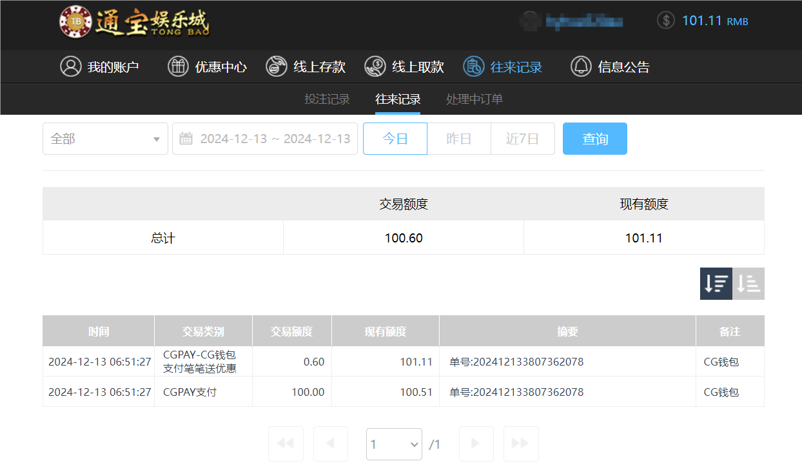Viewport: 802px width, 470px height.
Task: Open the 我的账户 account icon
Action: (71, 66)
